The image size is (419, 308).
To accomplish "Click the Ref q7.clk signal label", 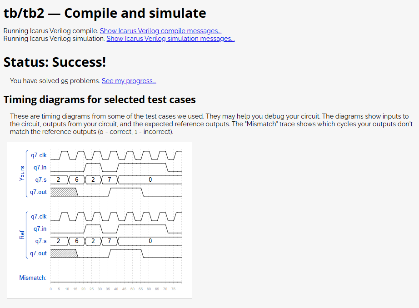I will click(x=39, y=216).
